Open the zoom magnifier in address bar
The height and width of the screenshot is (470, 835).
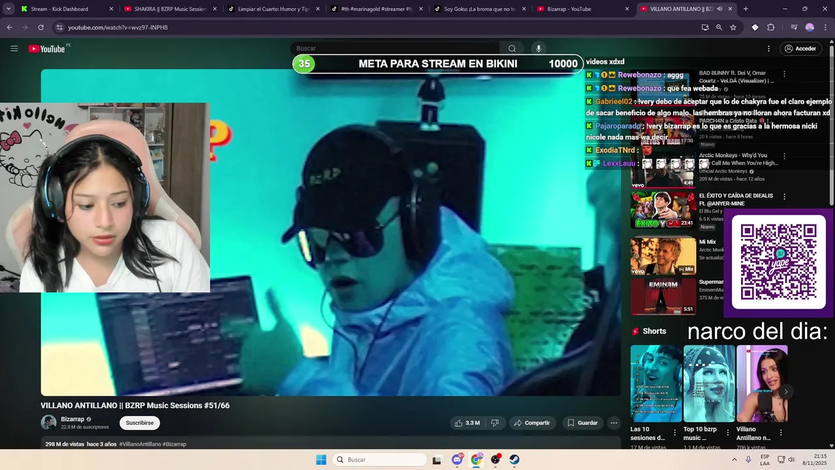point(719,27)
